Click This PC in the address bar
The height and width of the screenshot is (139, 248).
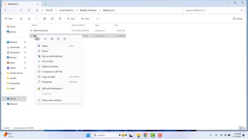tap(49, 10)
